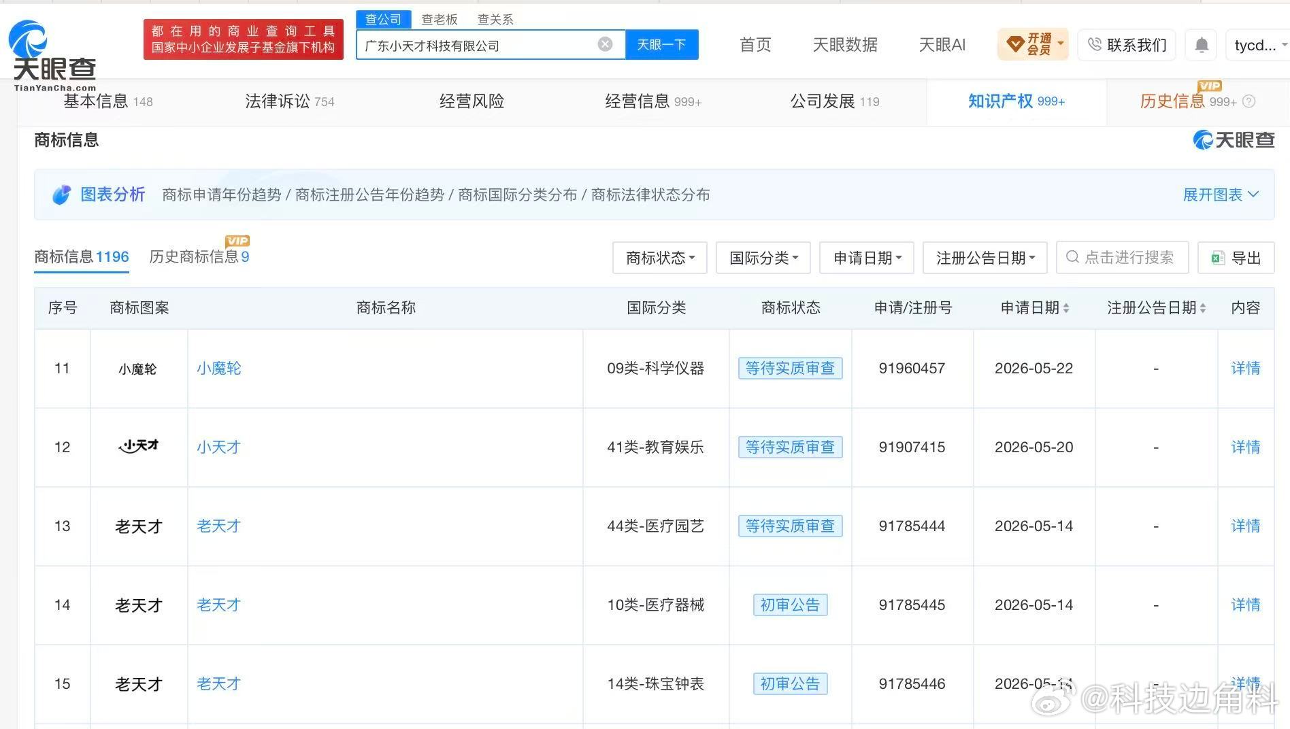Open 天眼AI in top navigation

pyautogui.click(x=942, y=45)
